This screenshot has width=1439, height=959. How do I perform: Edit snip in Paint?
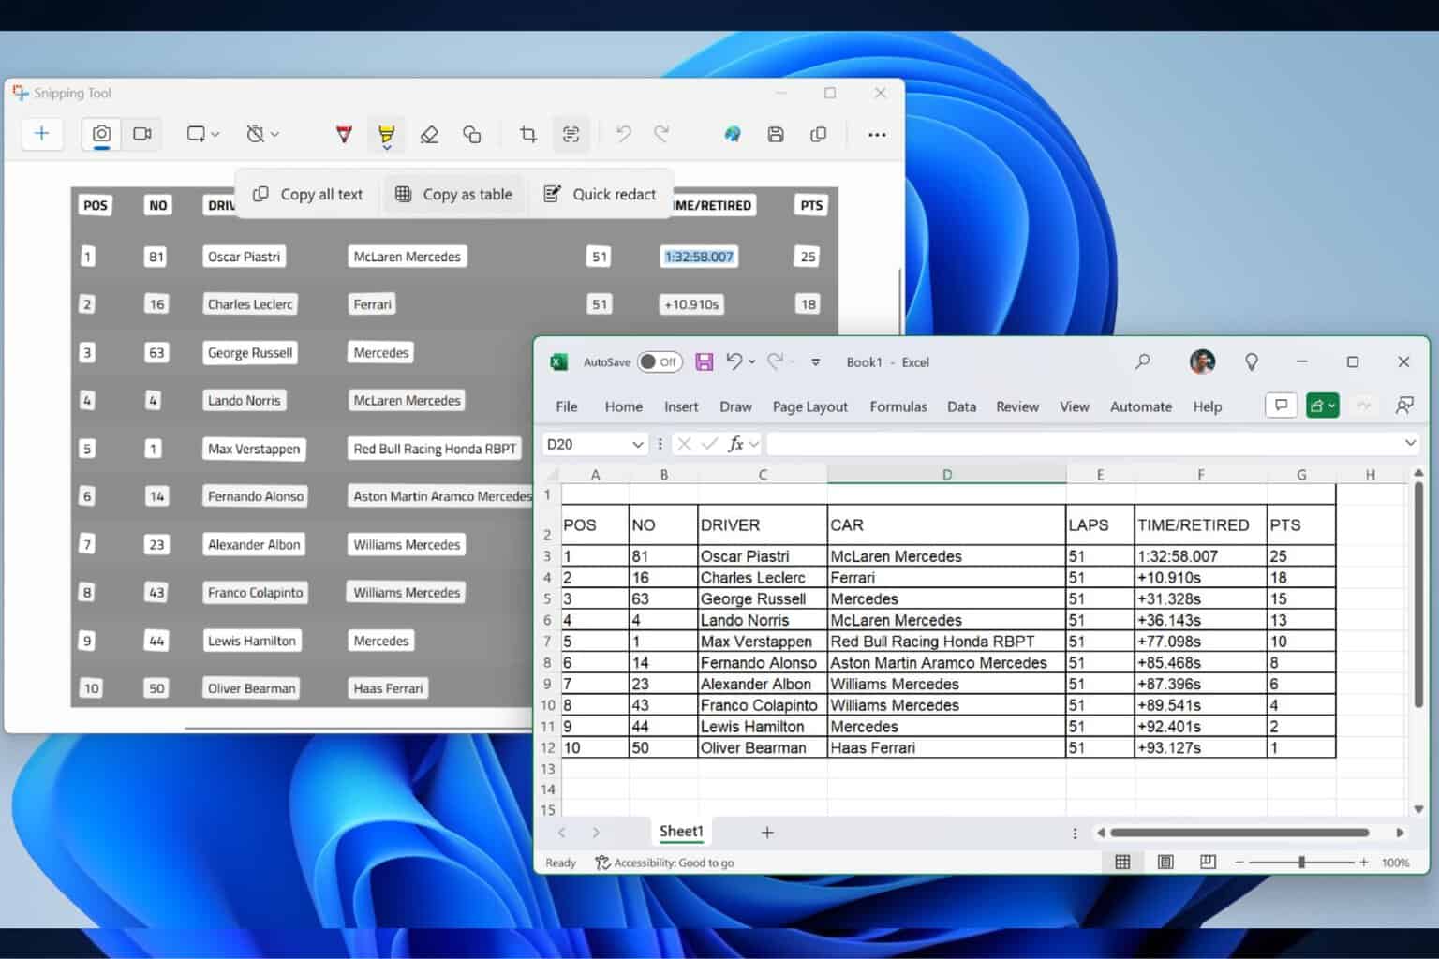[x=733, y=135]
